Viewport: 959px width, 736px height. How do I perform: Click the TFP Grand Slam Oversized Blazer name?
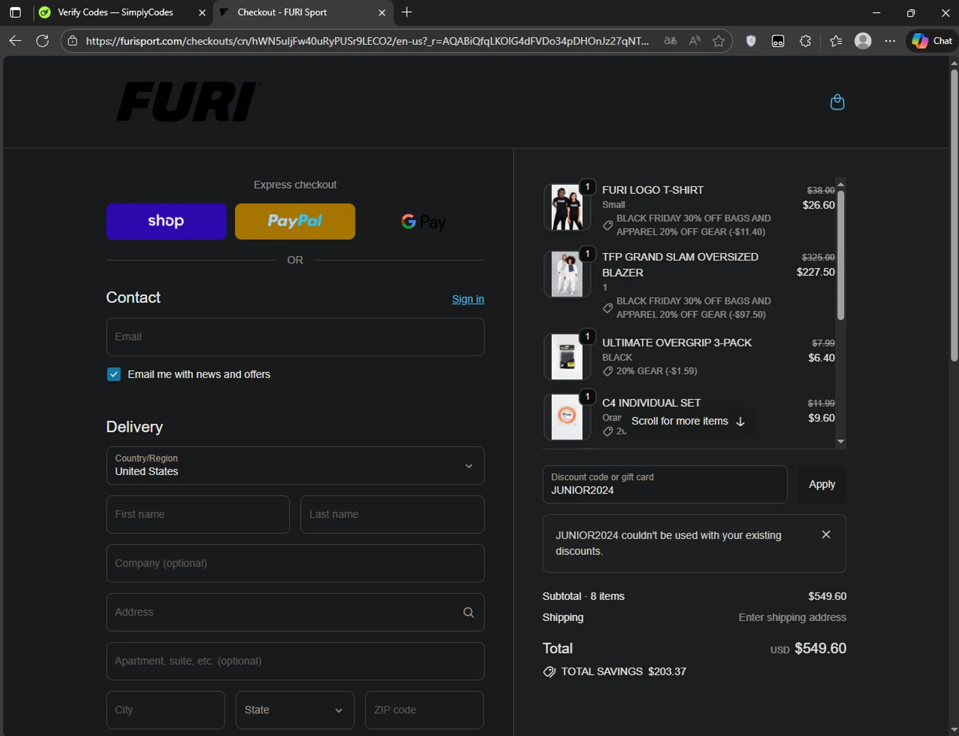[680, 265]
